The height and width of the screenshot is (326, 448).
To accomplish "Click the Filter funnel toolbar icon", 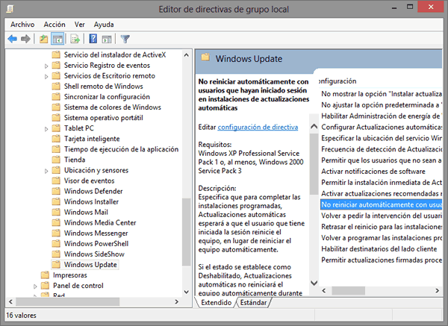I will 125,39.
